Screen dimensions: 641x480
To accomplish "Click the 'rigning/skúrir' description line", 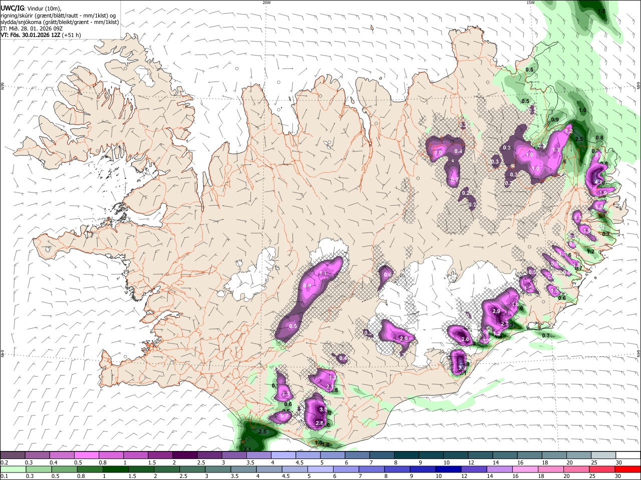I will coord(58,15).
